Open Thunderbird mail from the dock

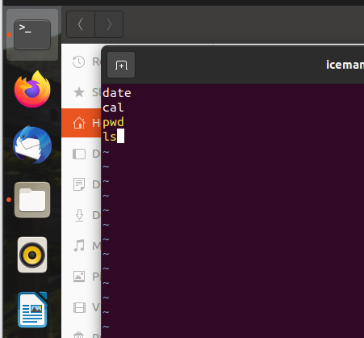click(x=32, y=145)
